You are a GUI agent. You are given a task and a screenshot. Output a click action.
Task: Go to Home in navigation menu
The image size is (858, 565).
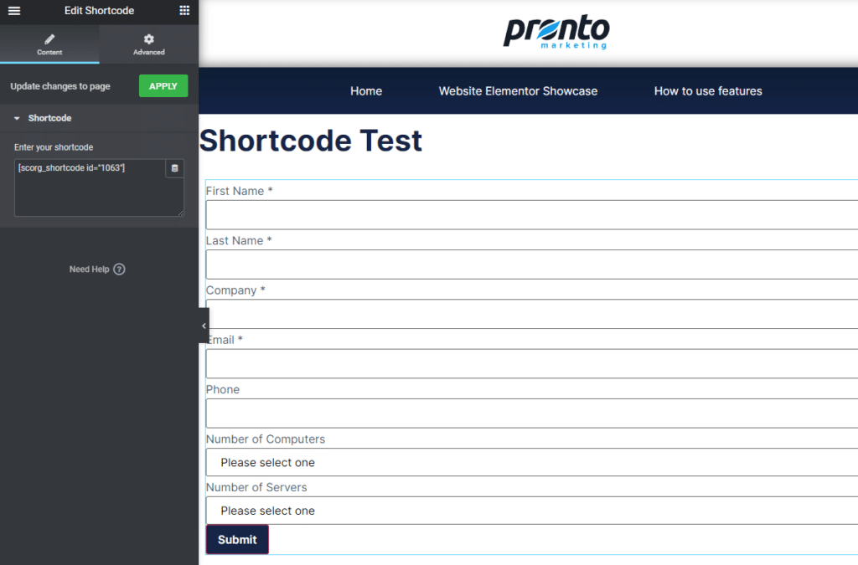pos(366,91)
